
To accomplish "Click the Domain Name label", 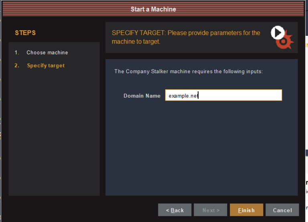I will coord(142,96).
